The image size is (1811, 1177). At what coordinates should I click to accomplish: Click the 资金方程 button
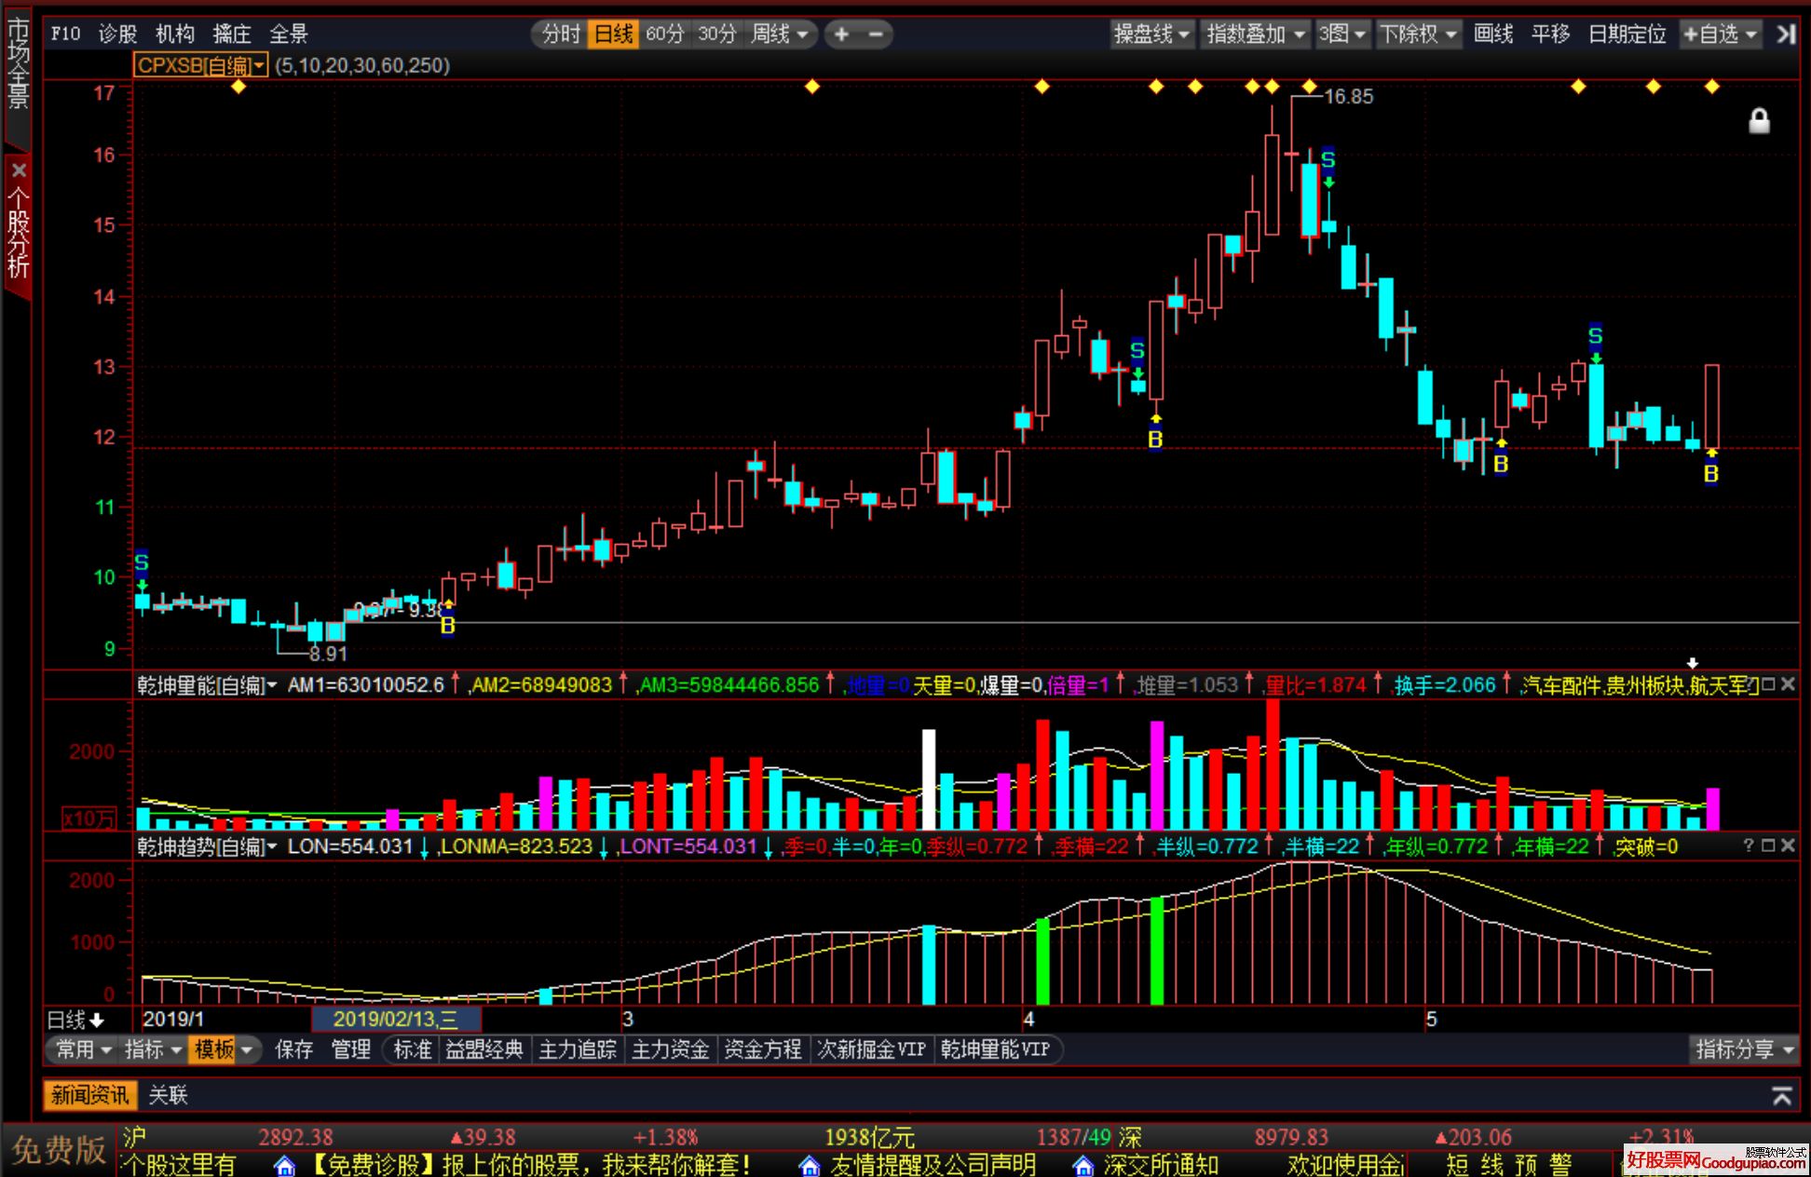[x=763, y=1049]
